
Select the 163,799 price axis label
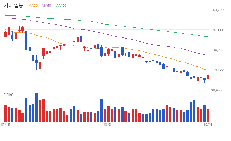(x=217, y=10)
